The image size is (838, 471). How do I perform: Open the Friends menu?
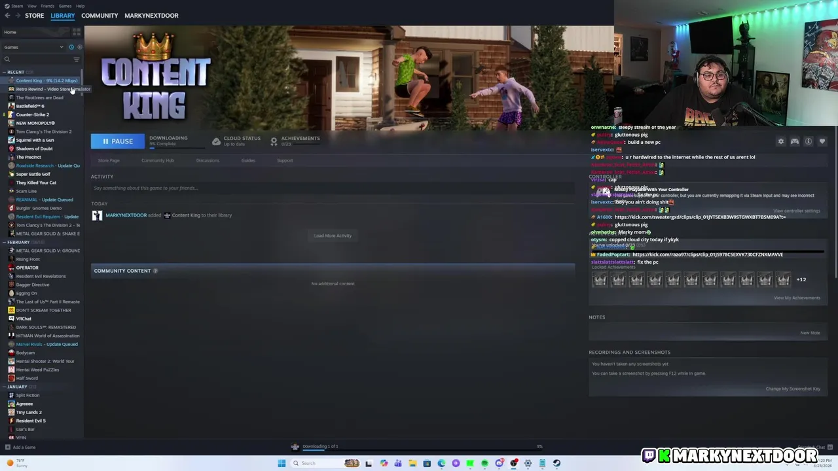47,6
